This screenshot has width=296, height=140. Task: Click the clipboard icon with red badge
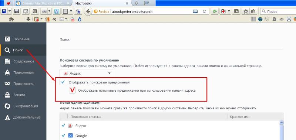coord(36,19)
